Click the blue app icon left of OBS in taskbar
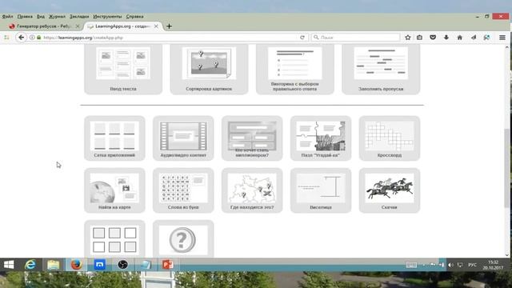Viewport: 512px width, 288px height. point(99,265)
